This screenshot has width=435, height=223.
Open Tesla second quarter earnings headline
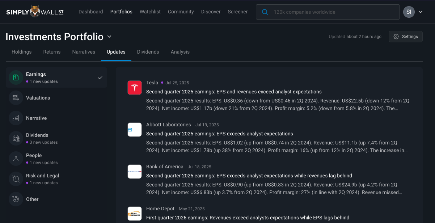coord(234,92)
